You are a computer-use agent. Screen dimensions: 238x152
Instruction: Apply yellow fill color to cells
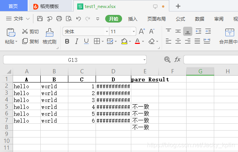pos(124,41)
